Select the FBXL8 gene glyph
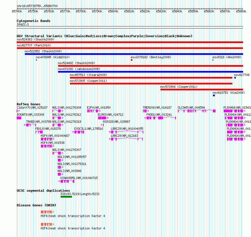This screenshot has width=251, height=237. [x=39, y=132]
